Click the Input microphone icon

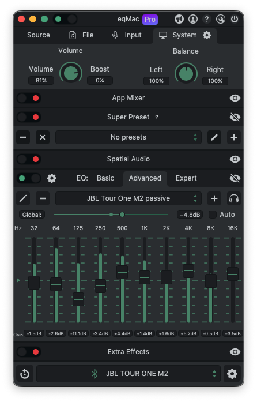click(x=115, y=35)
